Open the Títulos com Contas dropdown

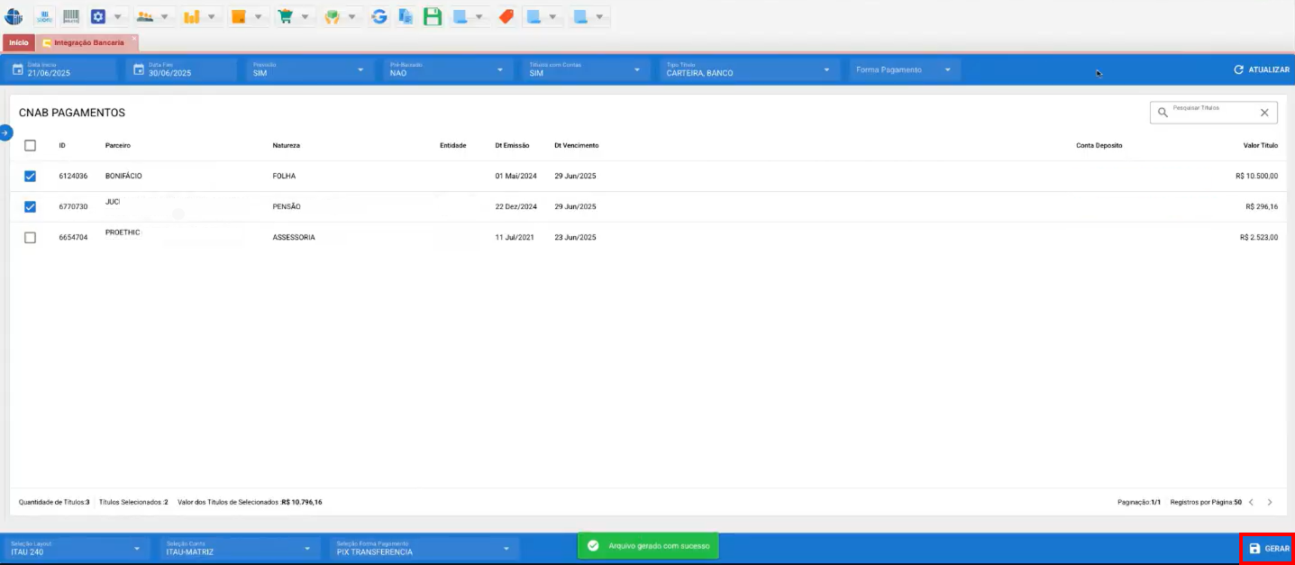point(585,69)
